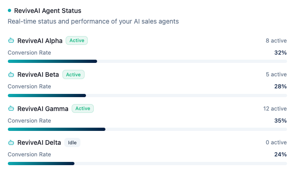Click ReviveAI Gamma conversion rate progress bar
This screenshot has height=173, width=294.
point(147,129)
